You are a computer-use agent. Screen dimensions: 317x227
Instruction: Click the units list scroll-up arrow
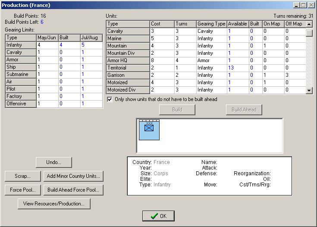[309, 24]
